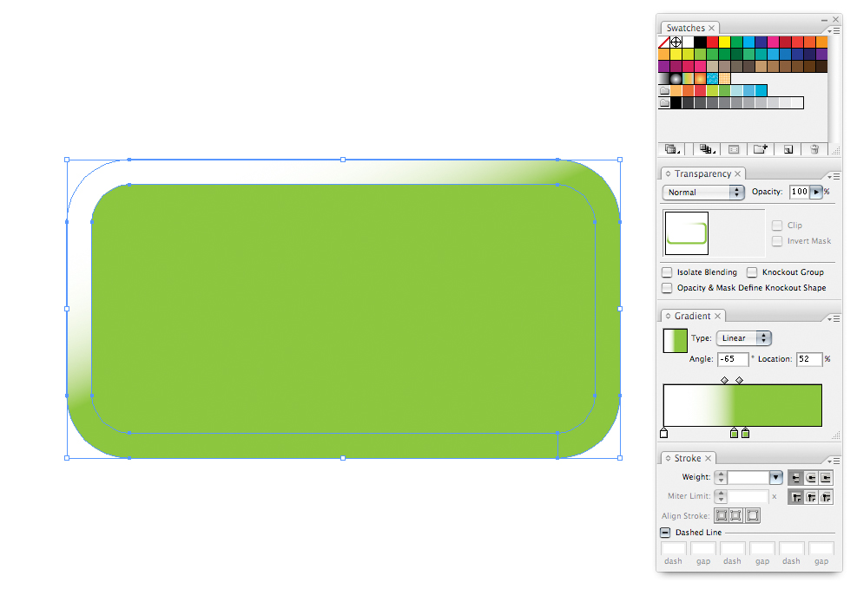
Task: Pick the black swatch in top row
Action: point(700,42)
